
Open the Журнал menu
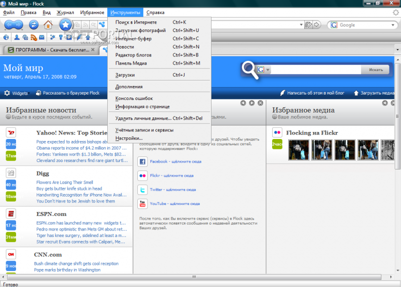65,12
